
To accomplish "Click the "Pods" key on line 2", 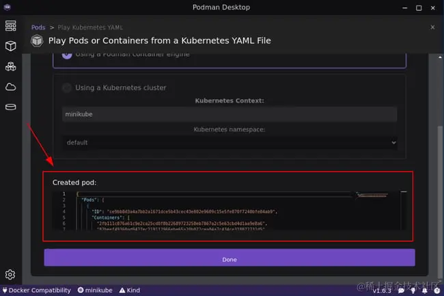I will pyautogui.click(x=89, y=200).
